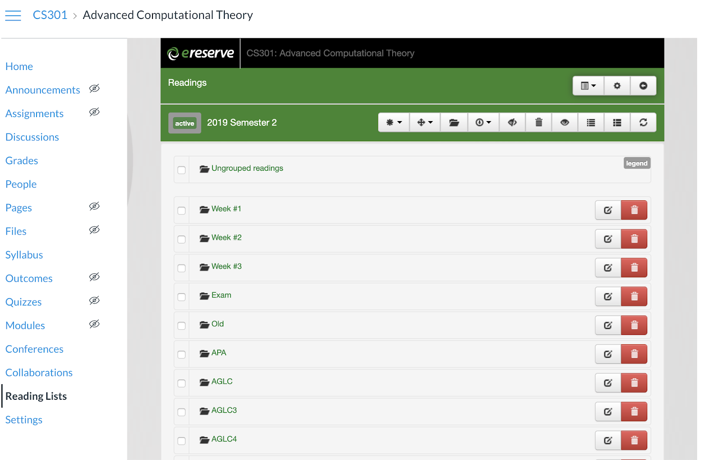Image resolution: width=705 pixels, height=460 pixels.
Task: Click the CS301 breadcrumb link
Action: [x=50, y=15]
